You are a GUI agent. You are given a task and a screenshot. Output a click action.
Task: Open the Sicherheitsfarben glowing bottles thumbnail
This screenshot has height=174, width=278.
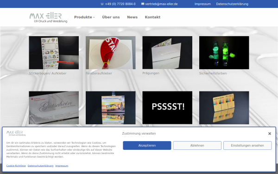point(224,52)
